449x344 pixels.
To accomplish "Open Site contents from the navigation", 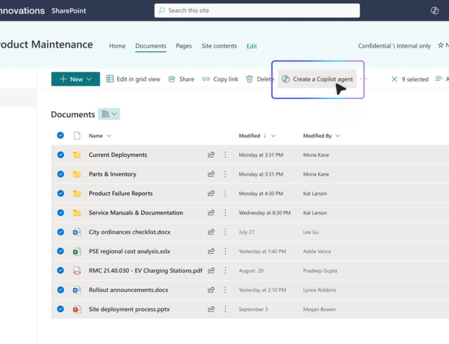I will 219,46.
